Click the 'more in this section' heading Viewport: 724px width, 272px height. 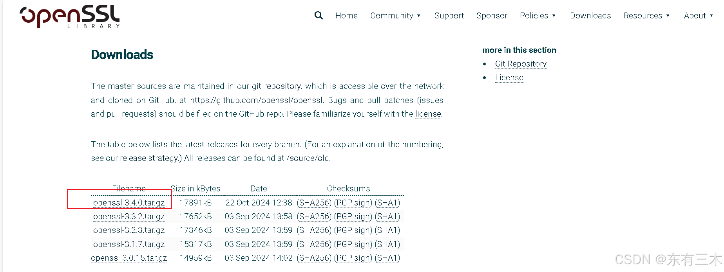519,50
